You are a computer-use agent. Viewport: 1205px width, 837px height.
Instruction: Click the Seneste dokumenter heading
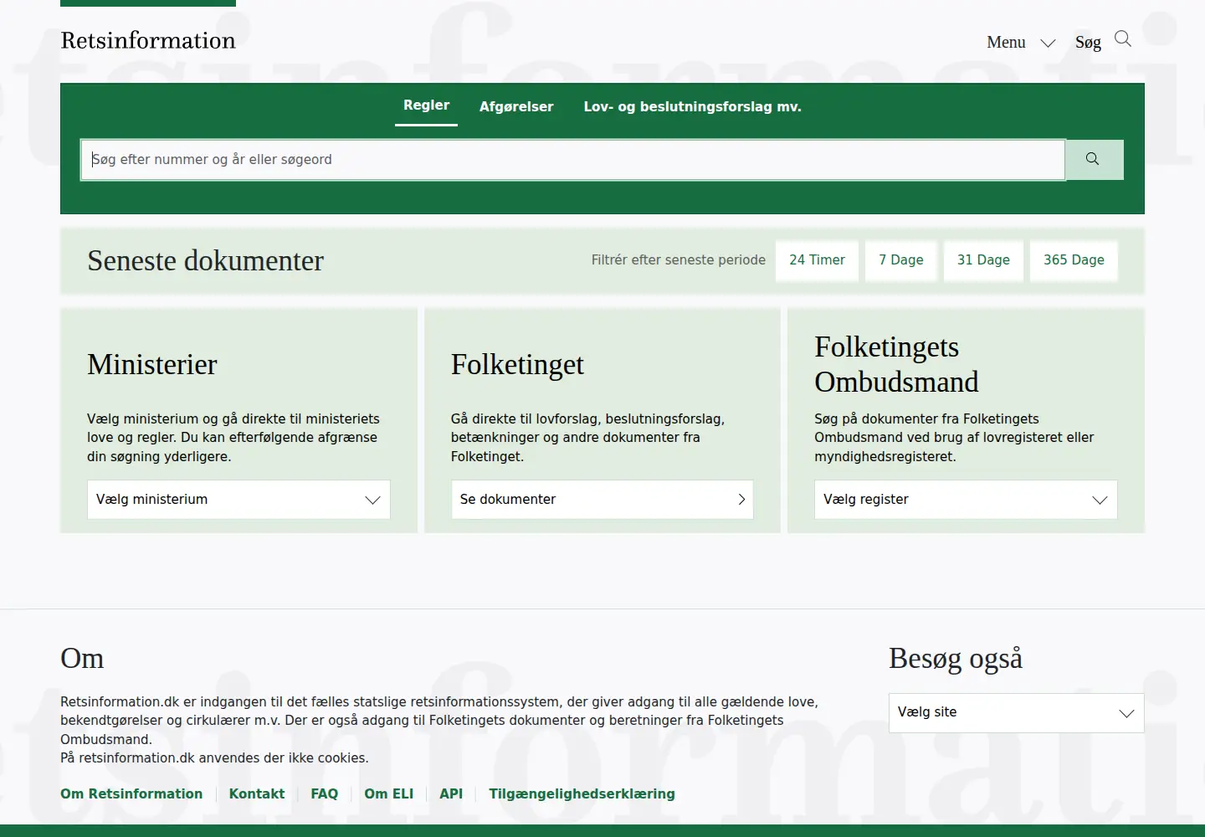205,260
